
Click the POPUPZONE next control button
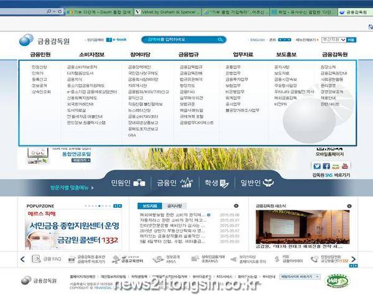pos(120,206)
